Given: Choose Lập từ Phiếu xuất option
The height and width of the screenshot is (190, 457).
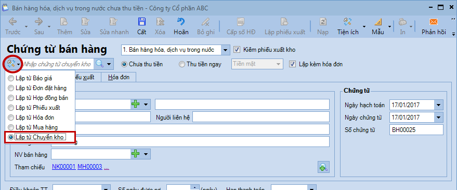Looking at the screenshot, I should (x=34, y=108).
